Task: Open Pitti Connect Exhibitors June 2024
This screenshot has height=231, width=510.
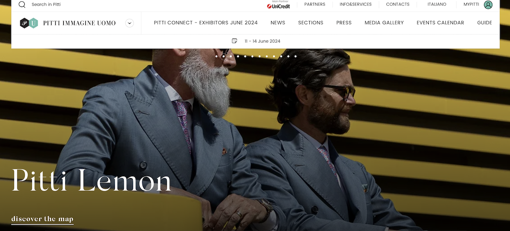Action: [x=206, y=23]
